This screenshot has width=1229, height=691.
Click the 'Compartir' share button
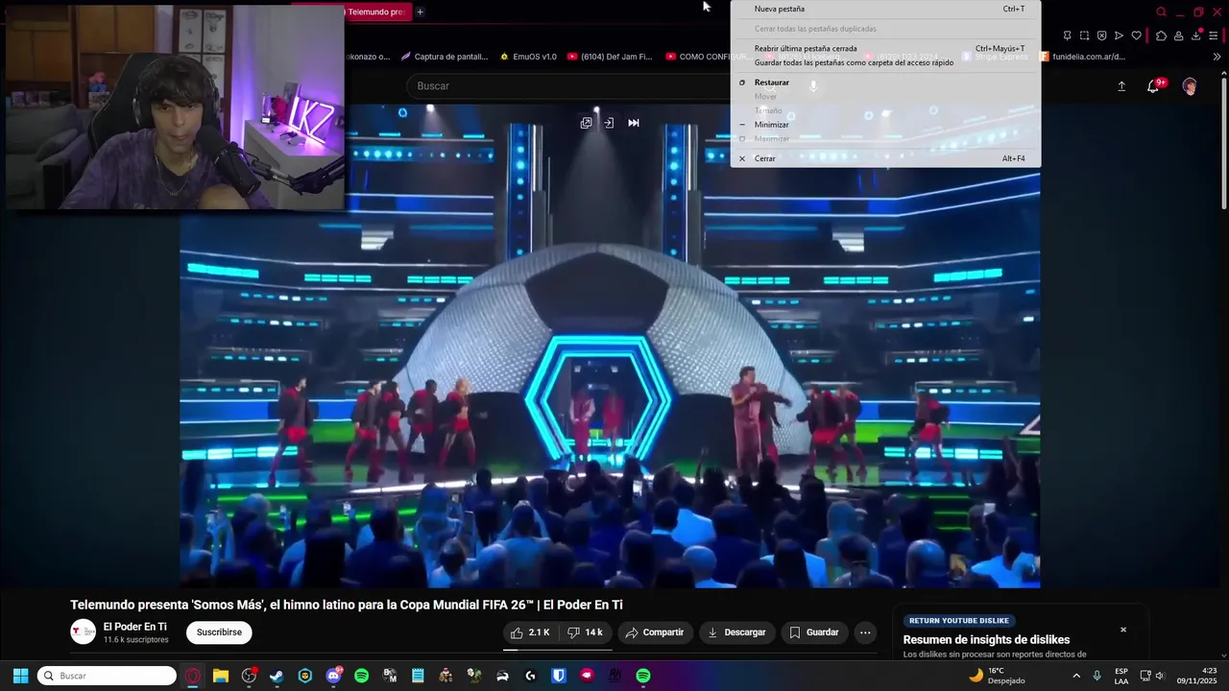[x=655, y=632]
